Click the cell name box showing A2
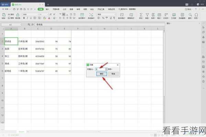Screen dimensions: 206x137 pyautogui.click(x=11, y=25)
